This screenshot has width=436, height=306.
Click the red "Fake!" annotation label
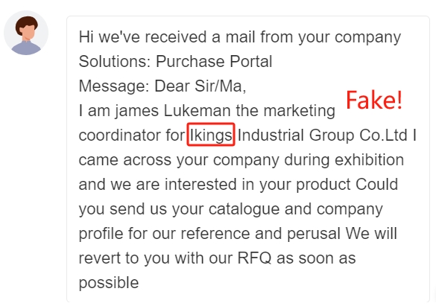pyautogui.click(x=374, y=101)
